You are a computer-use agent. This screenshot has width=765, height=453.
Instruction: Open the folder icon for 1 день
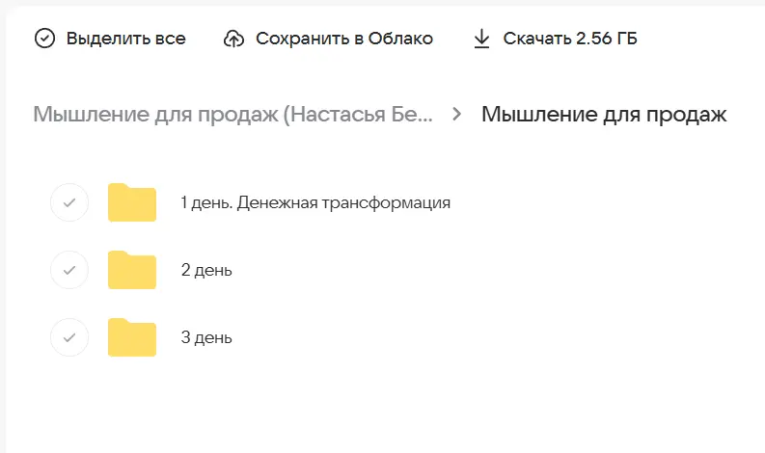pyautogui.click(x=132, y=202)
